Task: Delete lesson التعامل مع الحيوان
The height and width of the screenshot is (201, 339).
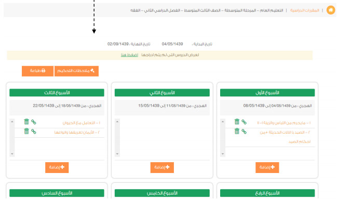Action: pyautogui.click(x=26, y=122)
